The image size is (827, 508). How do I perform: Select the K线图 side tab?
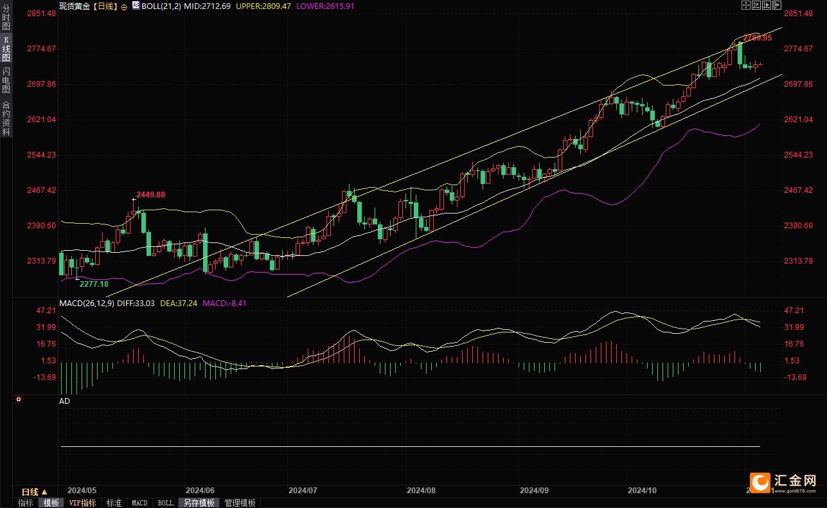(6, 49)
